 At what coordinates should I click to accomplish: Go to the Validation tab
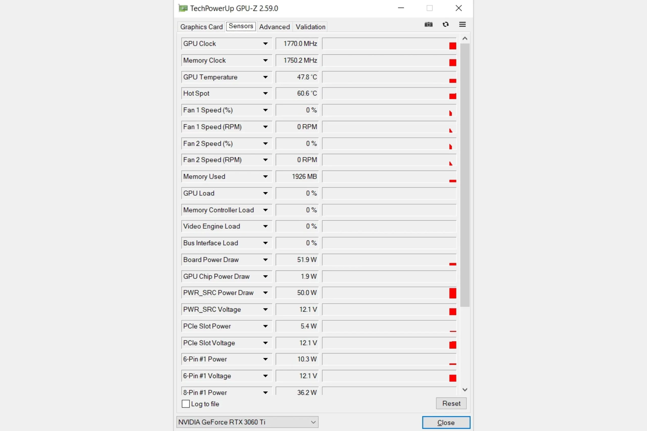(x=310, y=27)
